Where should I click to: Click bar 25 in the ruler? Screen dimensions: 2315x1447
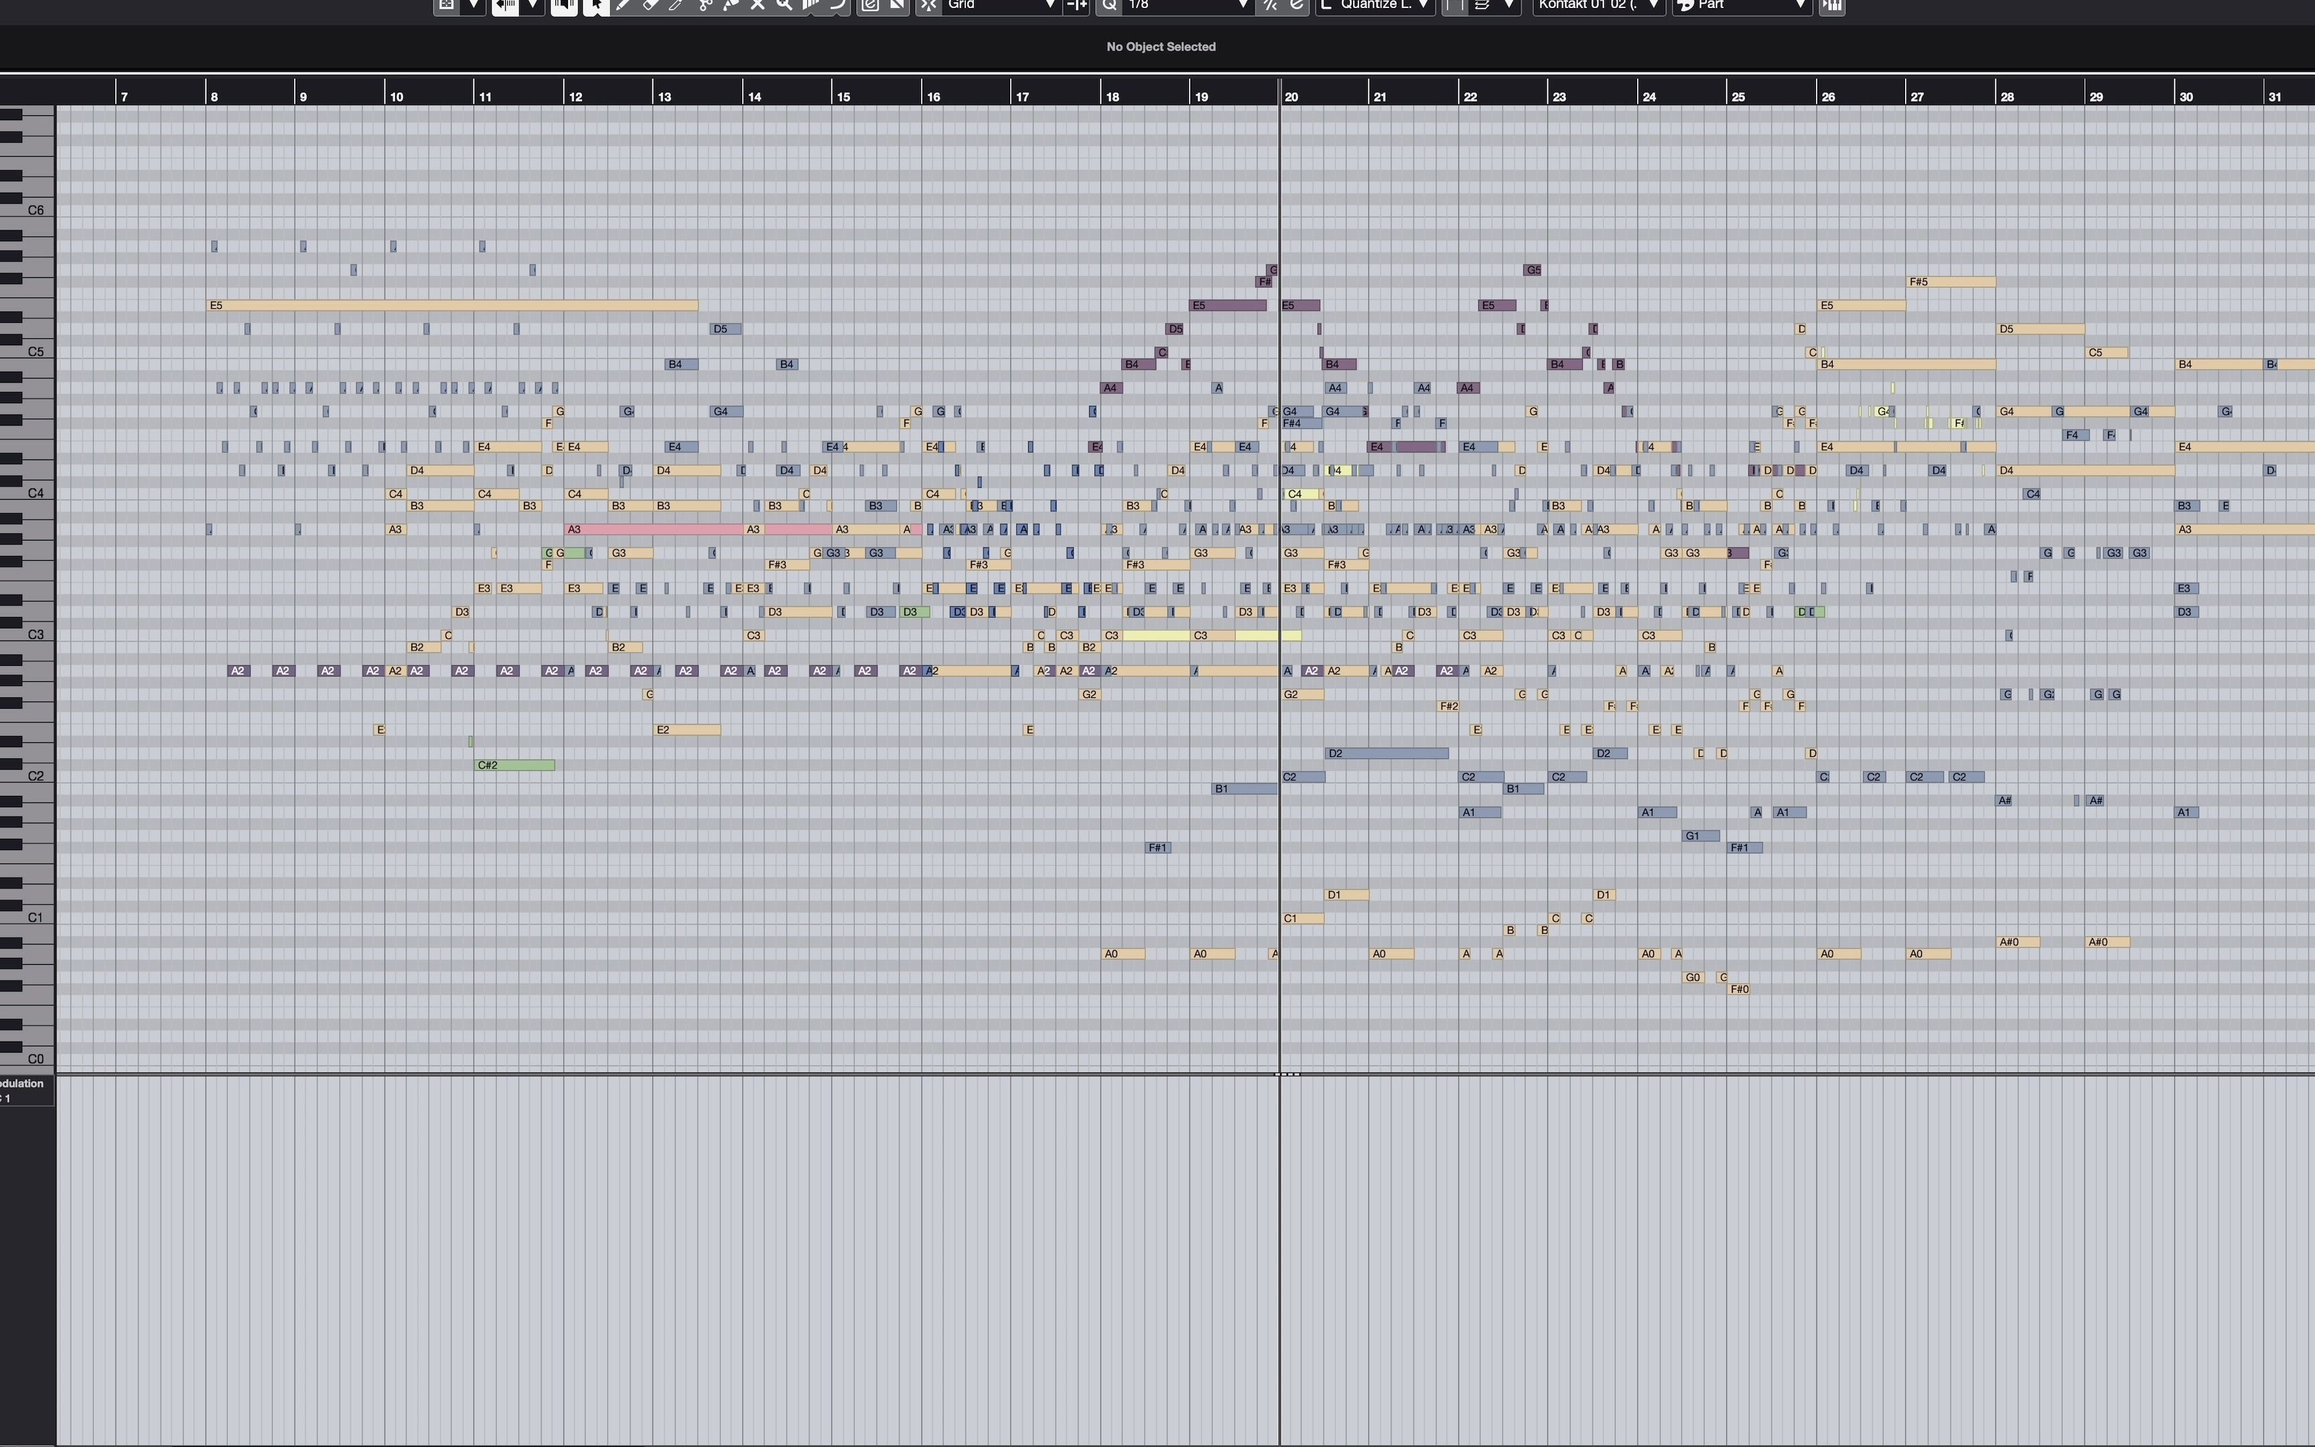coord(1738,96)
